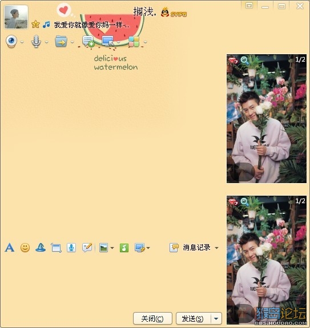Expand the send picture options arrow
This screenshot has width=310, height=328.
[x=112, y=248]
